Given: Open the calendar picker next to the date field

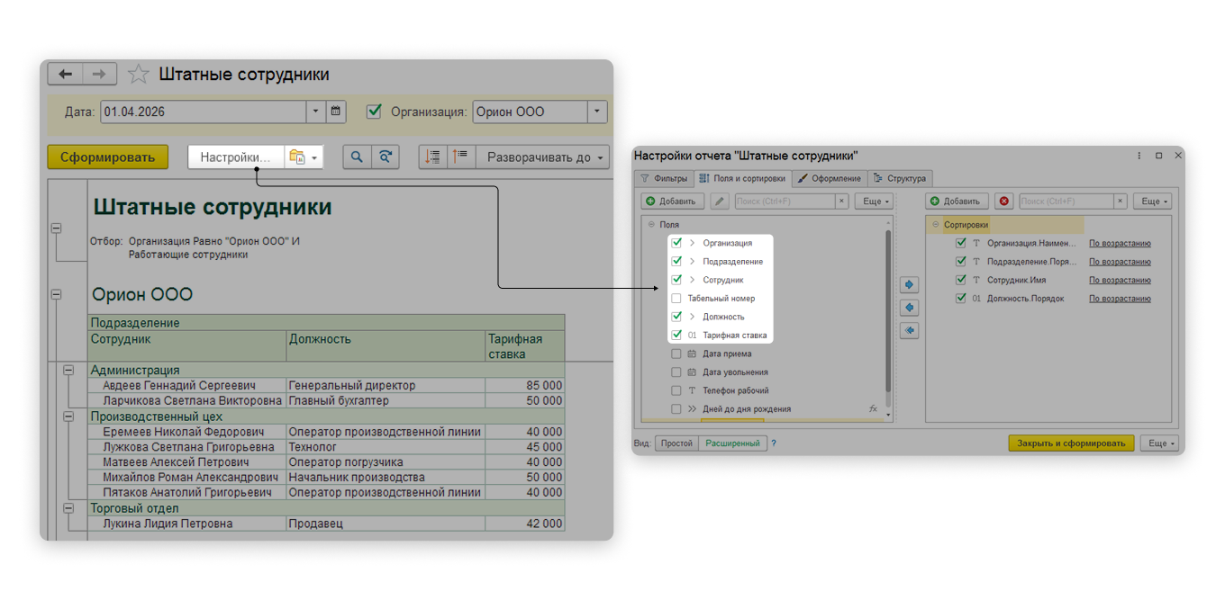Looking at the screenshot, I should 336,112.
